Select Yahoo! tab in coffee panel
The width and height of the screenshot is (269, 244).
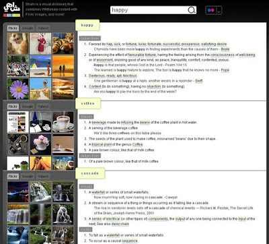[x=43, y=106]
